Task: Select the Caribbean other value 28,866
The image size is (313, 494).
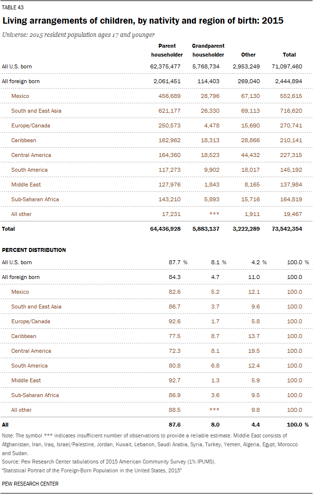Action: (250, 140)
